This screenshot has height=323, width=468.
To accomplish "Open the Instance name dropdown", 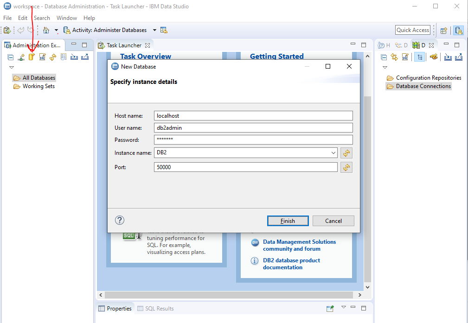I will (333, 153).
